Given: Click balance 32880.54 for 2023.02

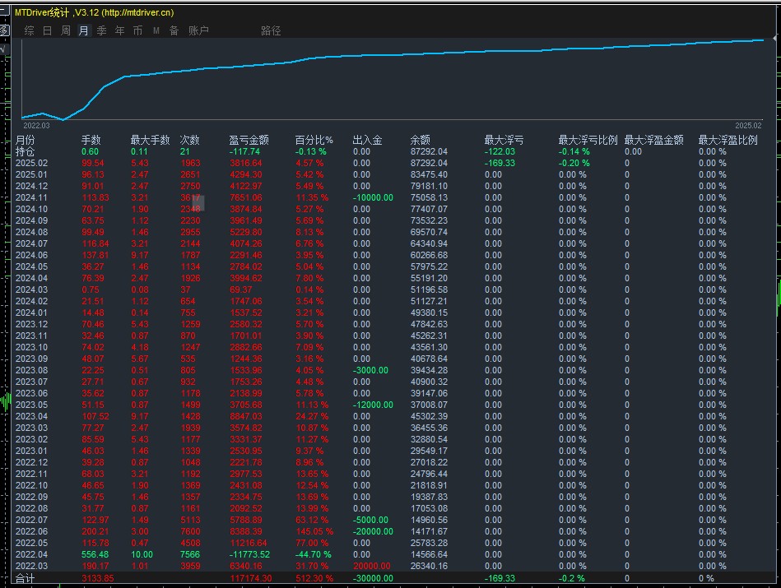Looking at the screenshot, I should [x=429, y=439].
